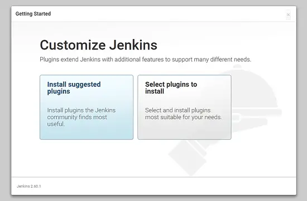Choose the Install suggested plugins option
The image size is (307, 201).
coord(87,107)
